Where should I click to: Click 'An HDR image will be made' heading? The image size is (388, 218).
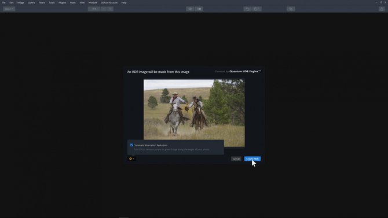pos(158,72)
